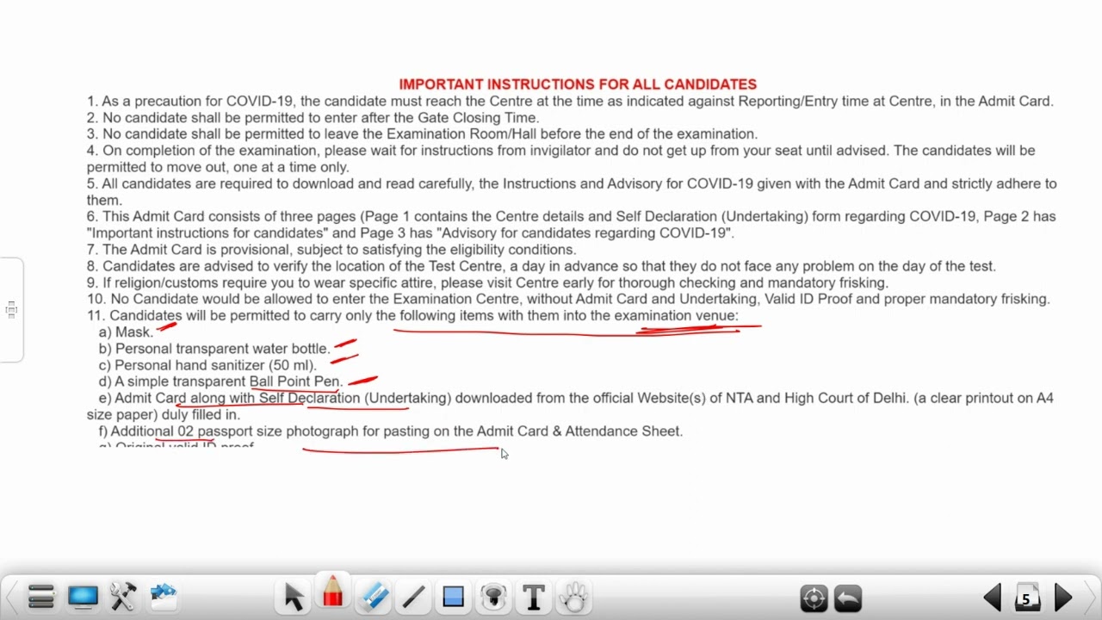The image size is (1102, 620).
Task: Select the eraser tool
Action: point(374,596)
